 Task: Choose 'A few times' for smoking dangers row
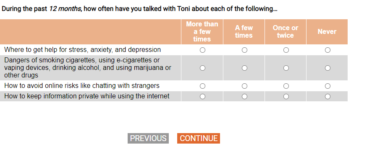point(244,68)
